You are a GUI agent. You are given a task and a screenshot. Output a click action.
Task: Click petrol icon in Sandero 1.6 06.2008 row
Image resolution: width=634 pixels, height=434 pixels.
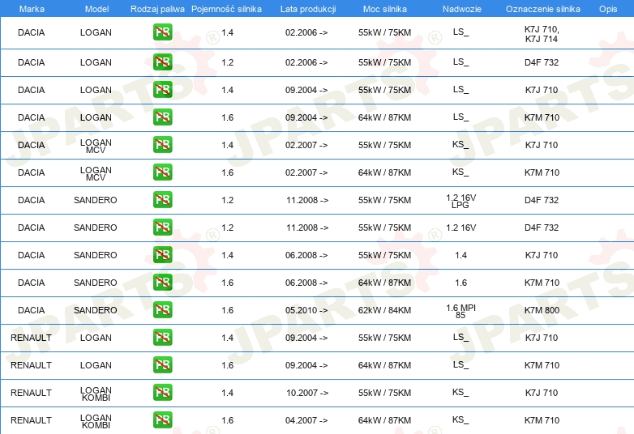tap(162, 283)
